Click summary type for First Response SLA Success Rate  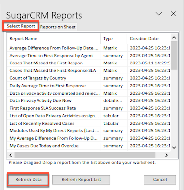pos(113,108)
